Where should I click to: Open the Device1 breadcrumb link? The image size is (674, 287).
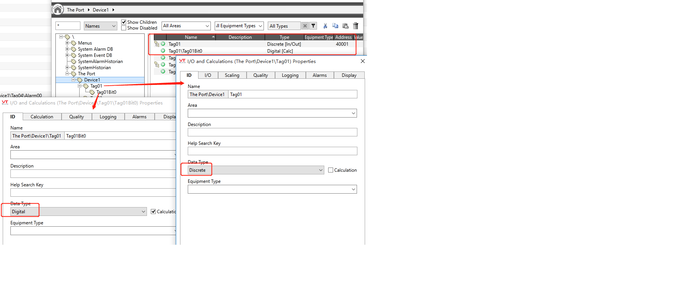[101, 10]
